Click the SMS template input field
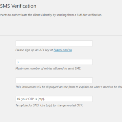This screenshot has height=122, width=122. pyautogui.click(x=54, y=99)
